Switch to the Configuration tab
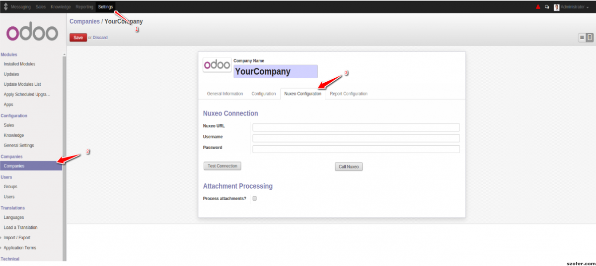 point(264,94)
